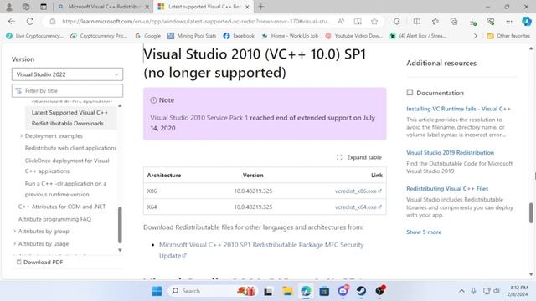The height and width of the screenshot is (301, 536).
Task: Click the sidebar scroll down arrow
Action: click(120, 250)
